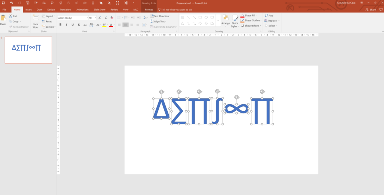Click Find in Editing group
Screen dimensions: 384x195
click(269, 16)
